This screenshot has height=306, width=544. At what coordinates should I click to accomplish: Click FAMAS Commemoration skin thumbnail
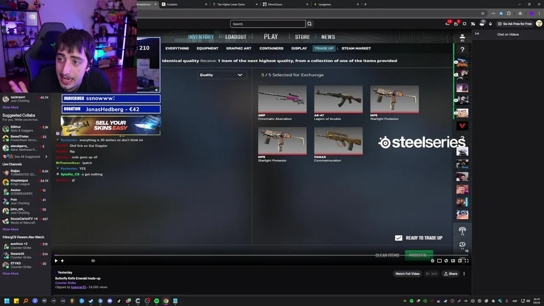tap(338, 141)
